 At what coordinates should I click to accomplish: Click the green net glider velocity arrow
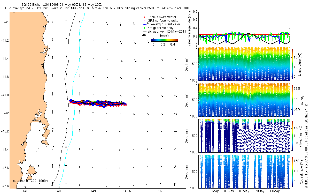click(x=145, y=28)
